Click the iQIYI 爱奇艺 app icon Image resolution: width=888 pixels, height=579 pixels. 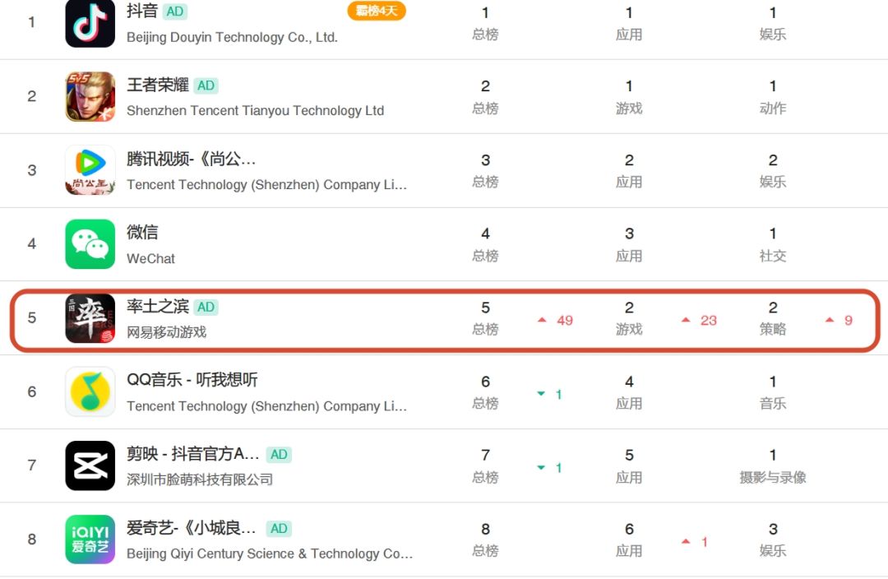pos(90,540)
